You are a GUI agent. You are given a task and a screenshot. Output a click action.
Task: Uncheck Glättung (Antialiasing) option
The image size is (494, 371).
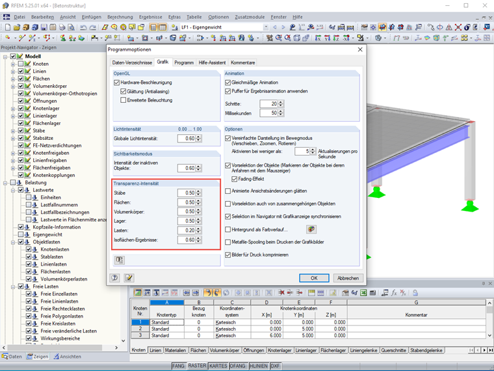[x=123, y=92]
